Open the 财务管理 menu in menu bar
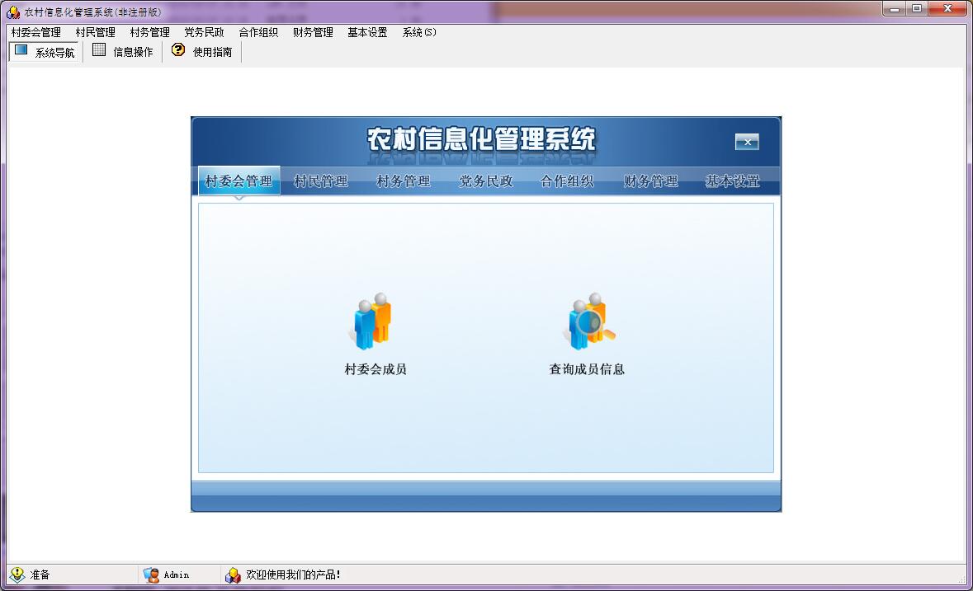This screenshot has width=973, height=591. click(312, 32)
